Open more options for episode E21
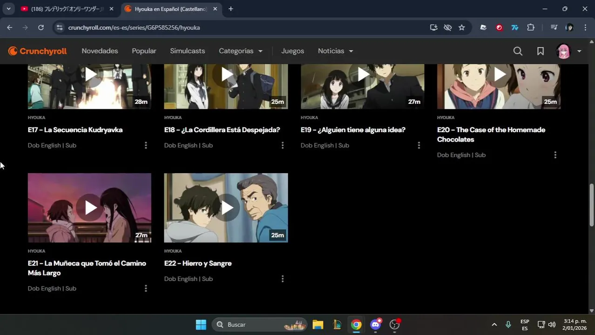Screen dimensions: 595x335 (x=146, y=288)
